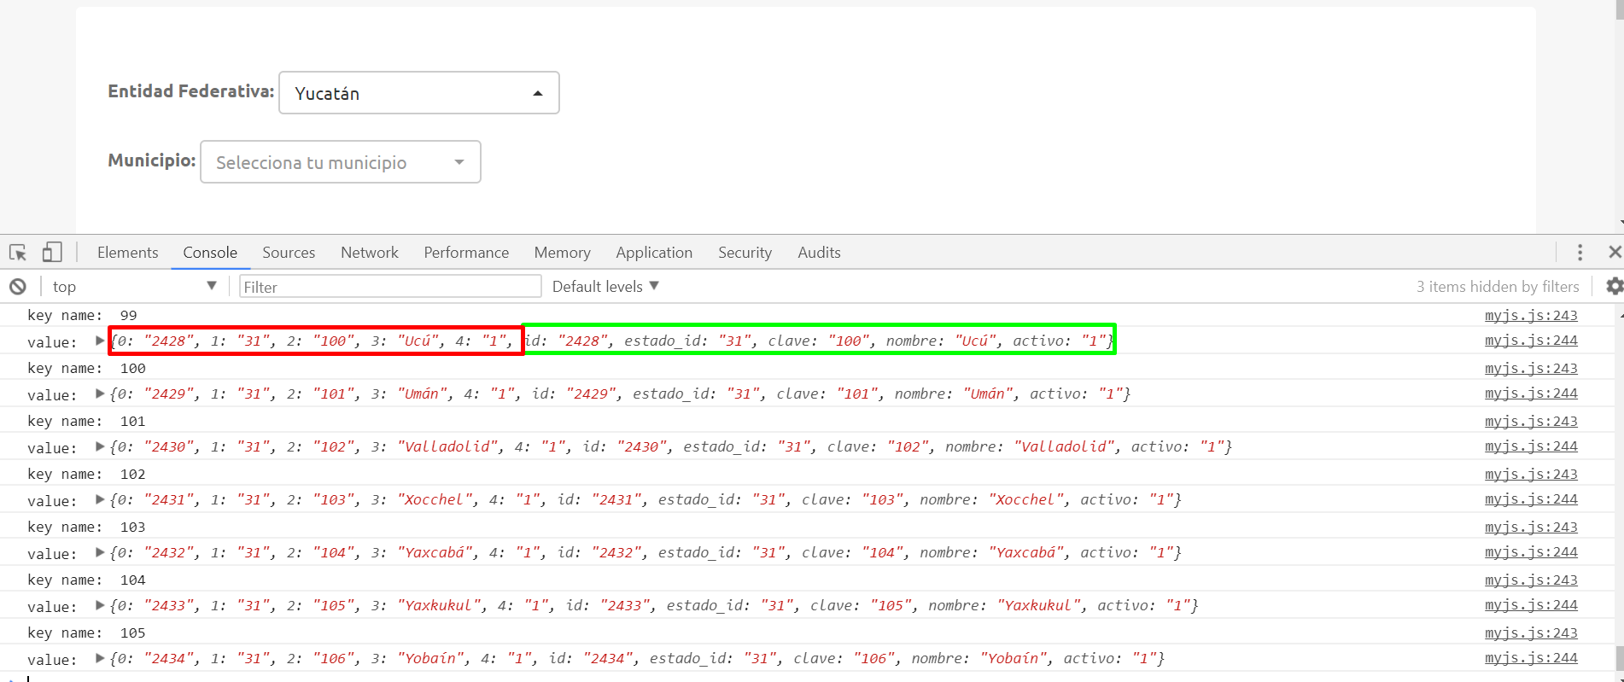Switch to the Audits tab
Viewport: 1624px width, 682px height.
point(819,253)
